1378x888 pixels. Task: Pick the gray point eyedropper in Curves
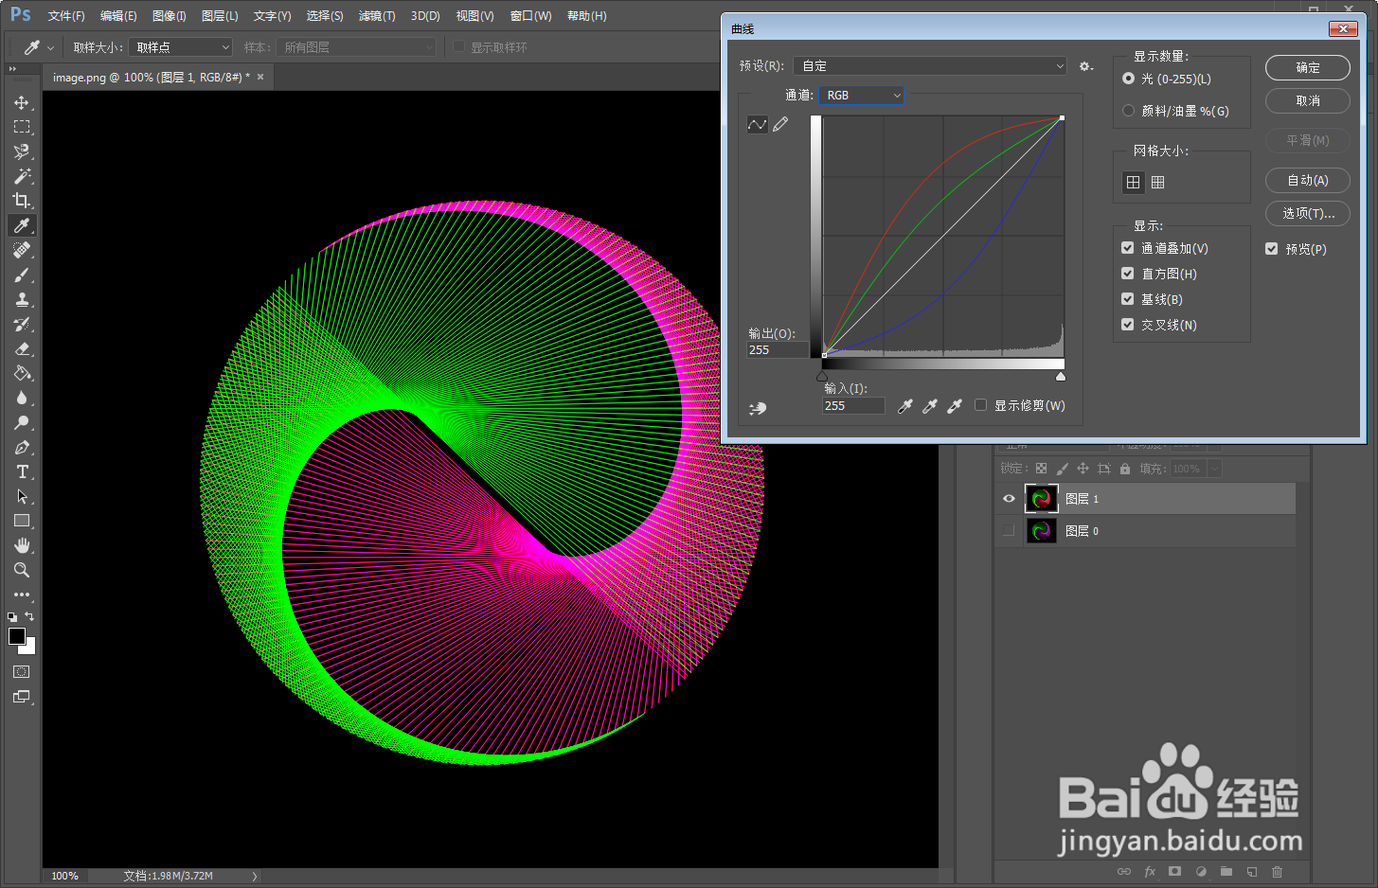click(930, 406)
